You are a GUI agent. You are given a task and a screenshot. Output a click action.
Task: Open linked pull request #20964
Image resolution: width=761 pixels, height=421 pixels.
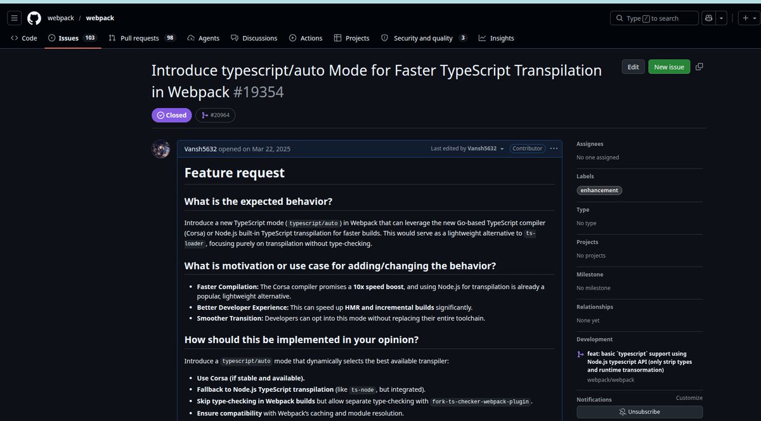(216, 115)
